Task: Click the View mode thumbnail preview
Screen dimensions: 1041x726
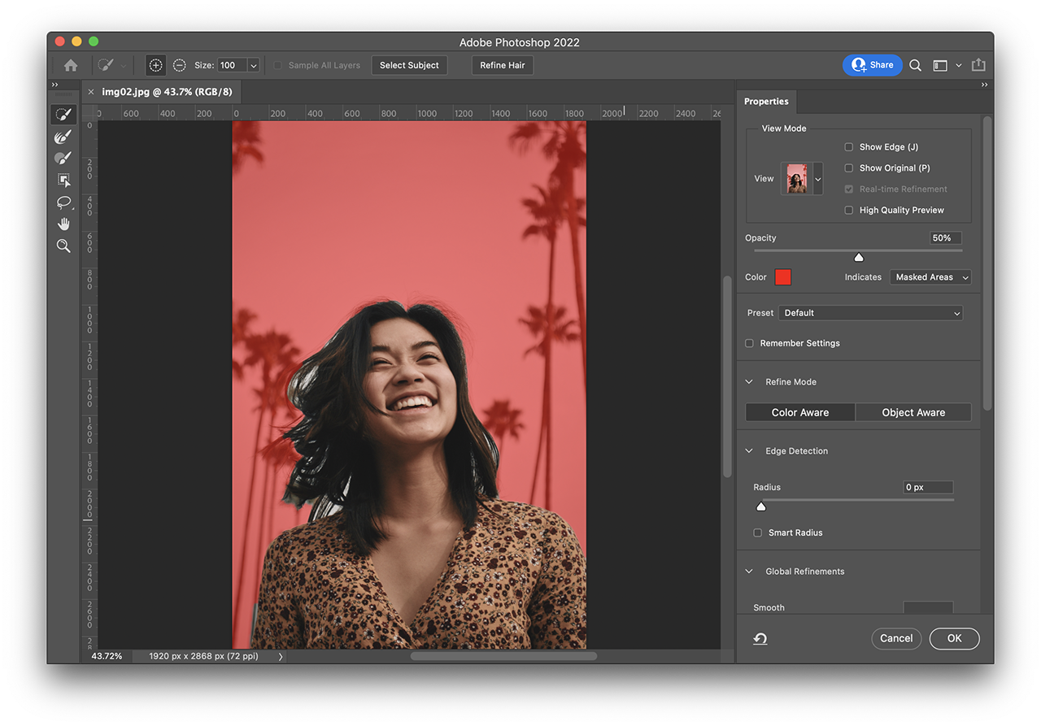Action: (x=797, y=179)
